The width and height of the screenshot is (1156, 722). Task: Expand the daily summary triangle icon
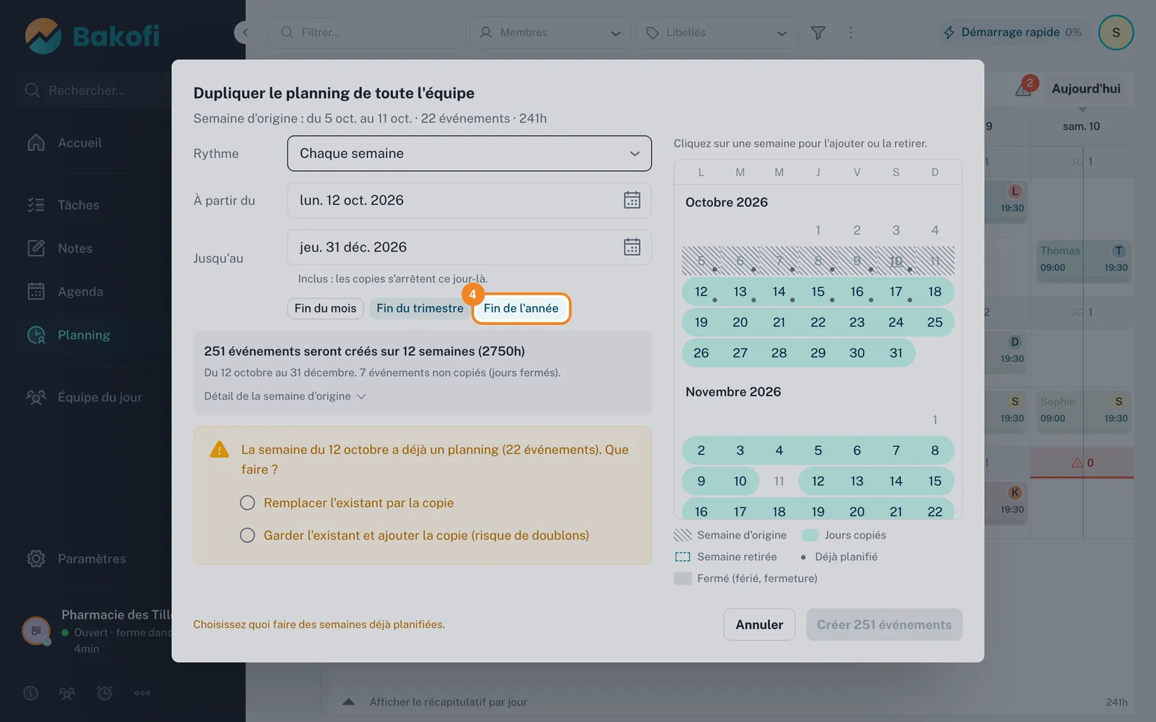pyautogui.click(x=348, y=702)
